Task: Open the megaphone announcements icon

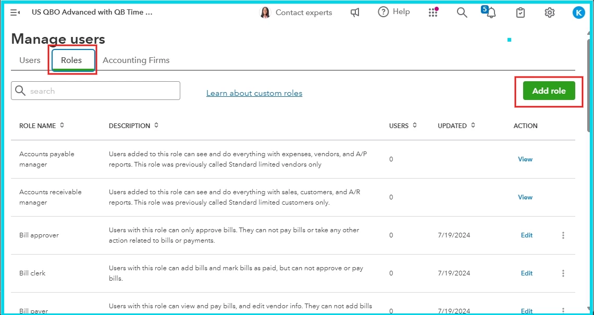Action: pos(355,12)
